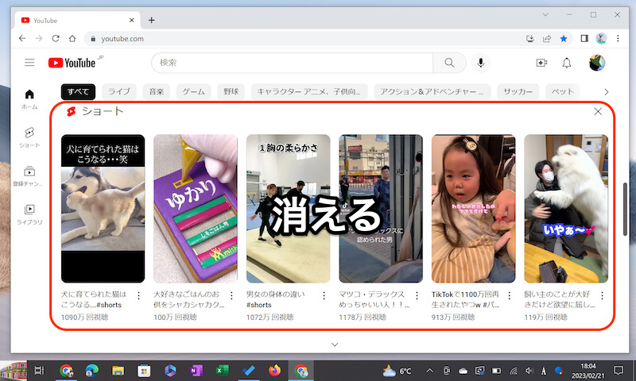Click the magnifier search button
The height and width of the screenshot is (381, 636).
[x=450, y=63]
